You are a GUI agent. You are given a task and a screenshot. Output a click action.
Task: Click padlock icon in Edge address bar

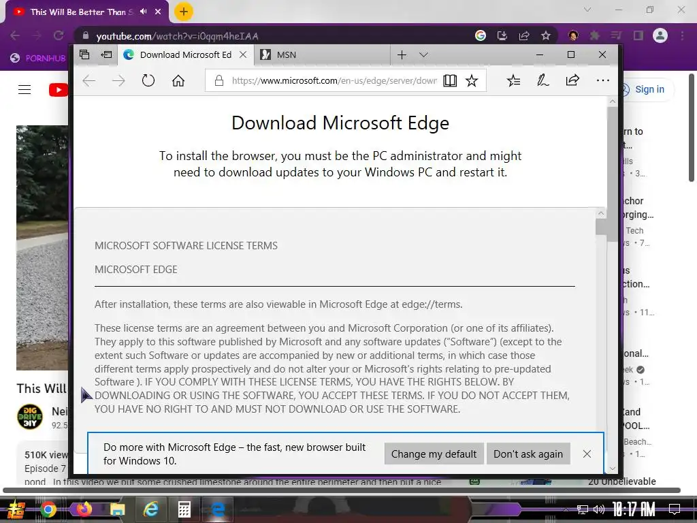(x=218, y=80)
